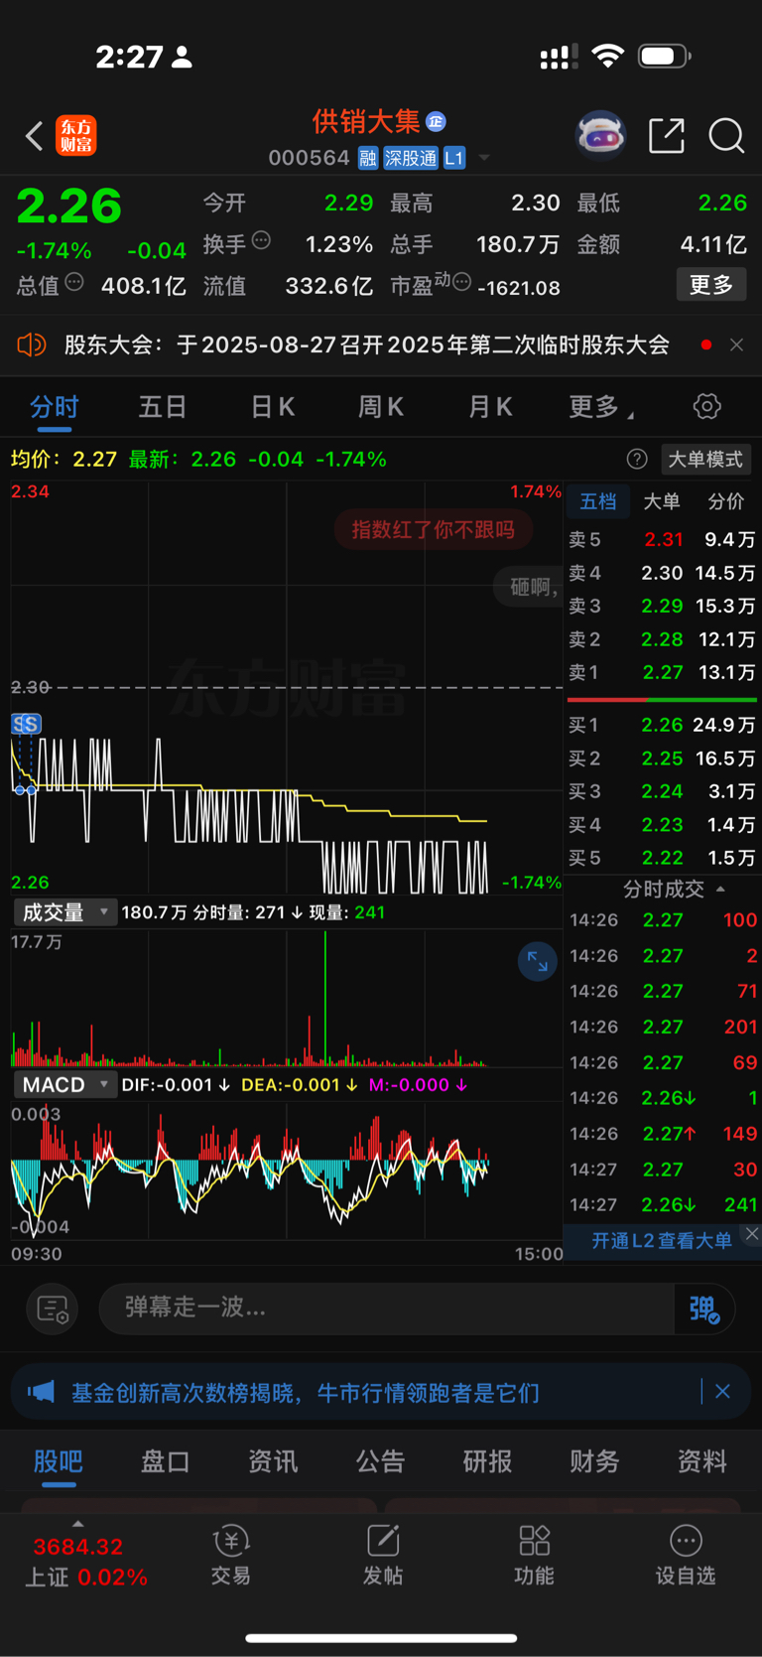Open the 盘口 tab

166,1461
